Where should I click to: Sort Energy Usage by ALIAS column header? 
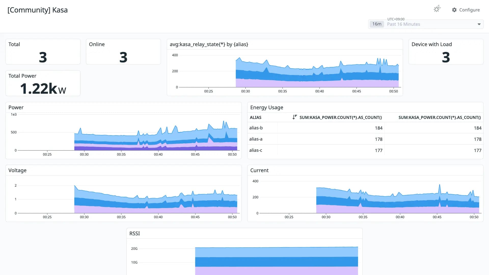pos(255,117)
